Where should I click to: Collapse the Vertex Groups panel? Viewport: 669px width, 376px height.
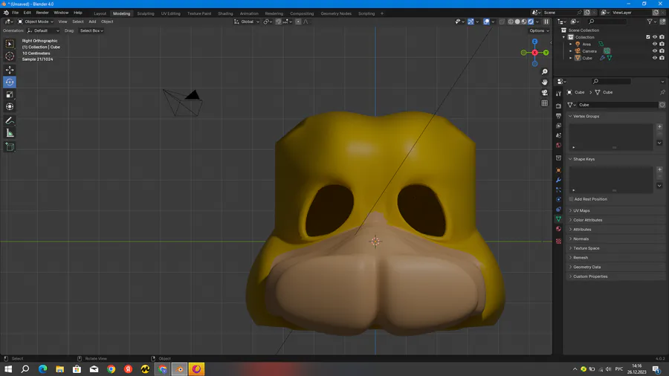[570, 117]
